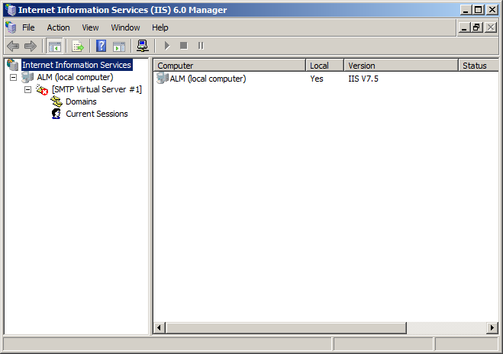Click the Current Sessions person icon

56,114
